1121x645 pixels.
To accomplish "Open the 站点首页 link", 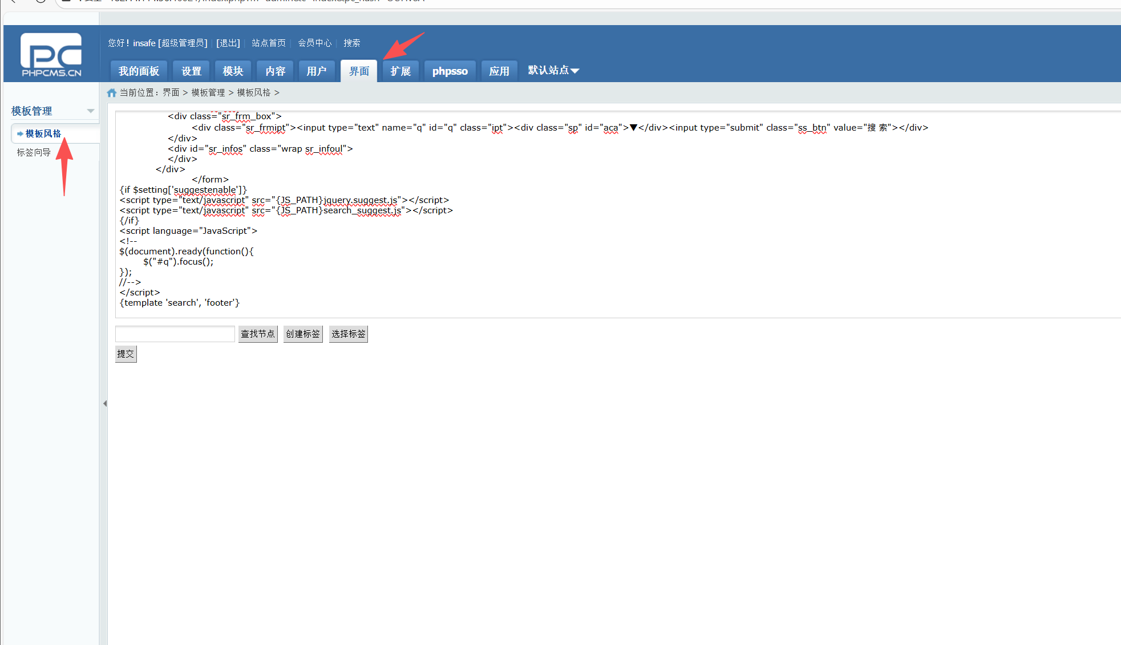I will (x=268, y=43).
